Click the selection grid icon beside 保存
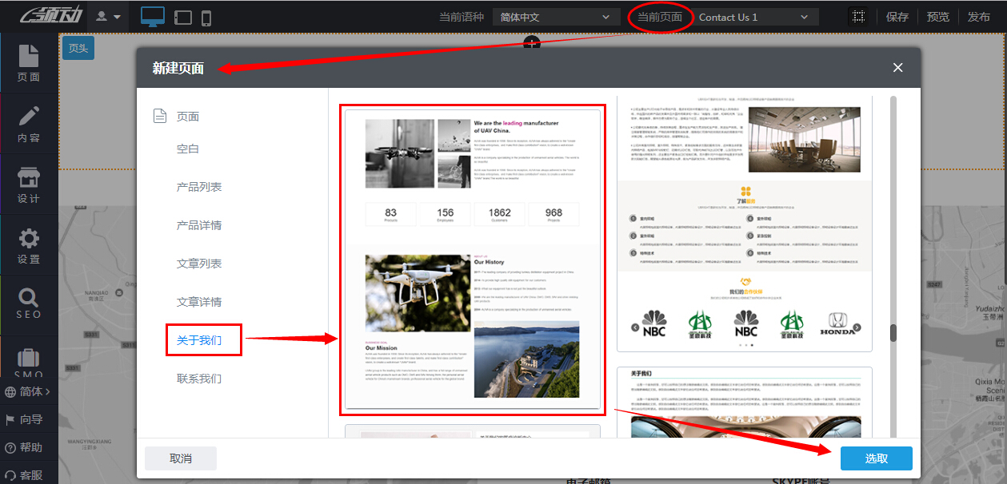The image size is (1007, 484). 858,17
